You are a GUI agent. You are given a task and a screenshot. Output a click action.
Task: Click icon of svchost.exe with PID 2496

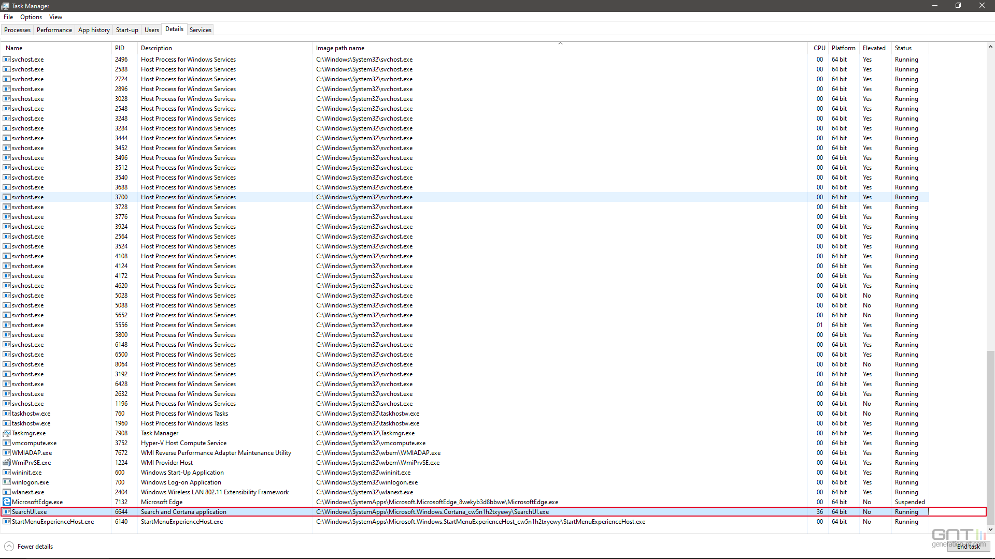[x=7, y=60]
